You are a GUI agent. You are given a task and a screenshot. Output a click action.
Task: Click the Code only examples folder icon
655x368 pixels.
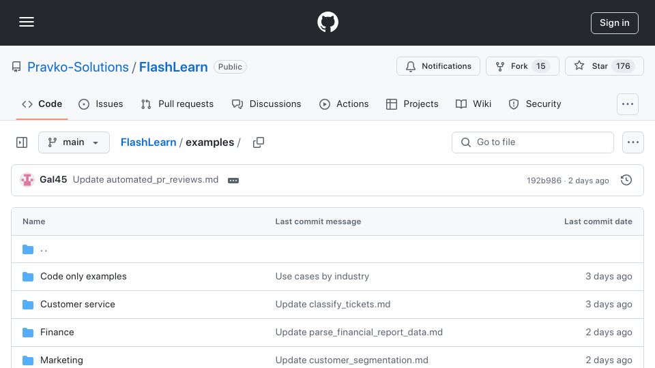tap(28, 277)
